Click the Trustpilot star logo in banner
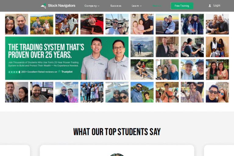234x156 pixels. [59, 72]
